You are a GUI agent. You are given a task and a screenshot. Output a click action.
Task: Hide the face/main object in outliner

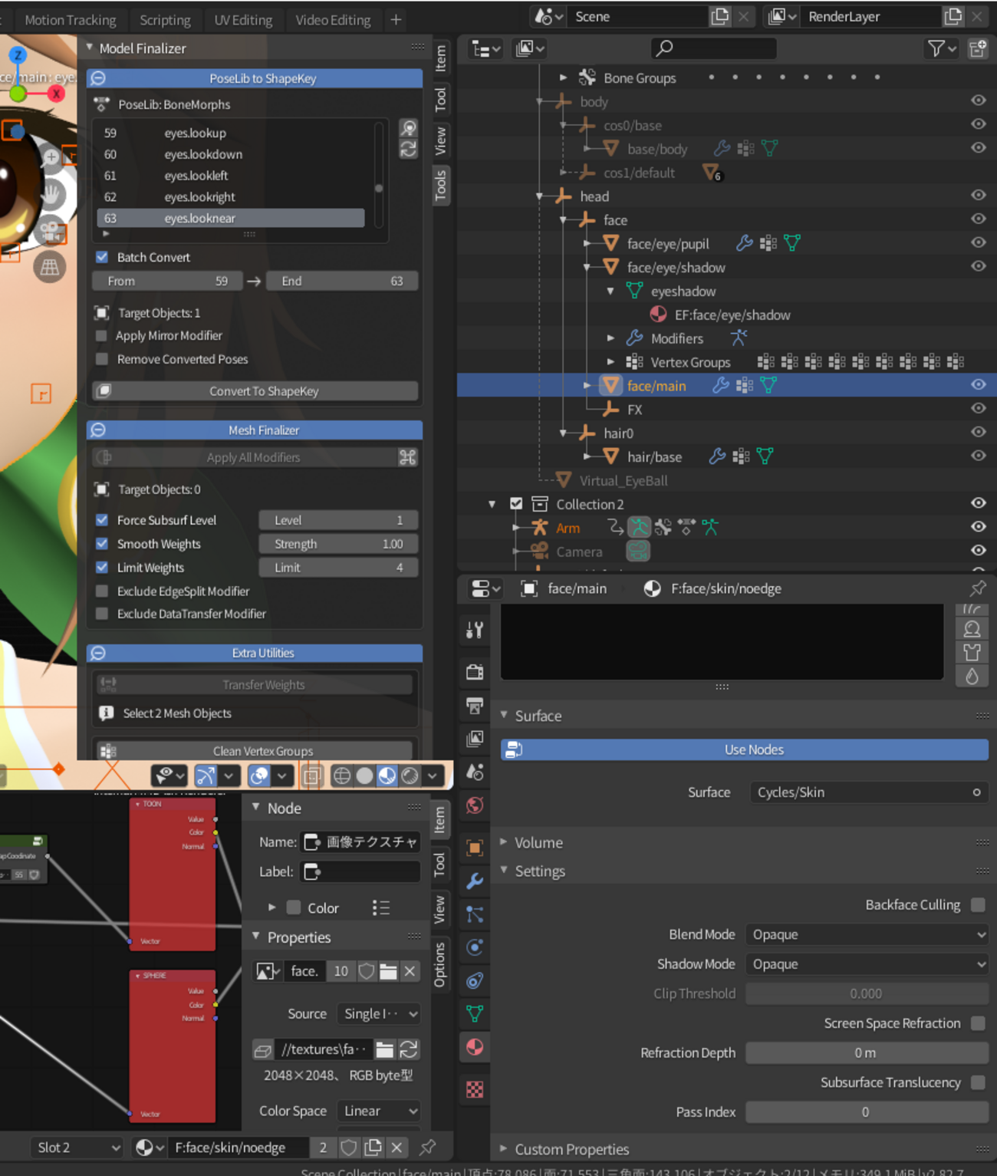[x=978, y=385]
